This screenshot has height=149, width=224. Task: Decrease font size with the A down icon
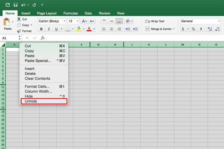point(92,21)
